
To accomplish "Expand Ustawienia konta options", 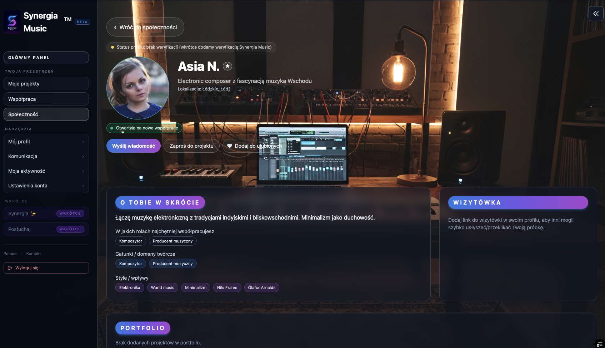I will tap(46, 186).
